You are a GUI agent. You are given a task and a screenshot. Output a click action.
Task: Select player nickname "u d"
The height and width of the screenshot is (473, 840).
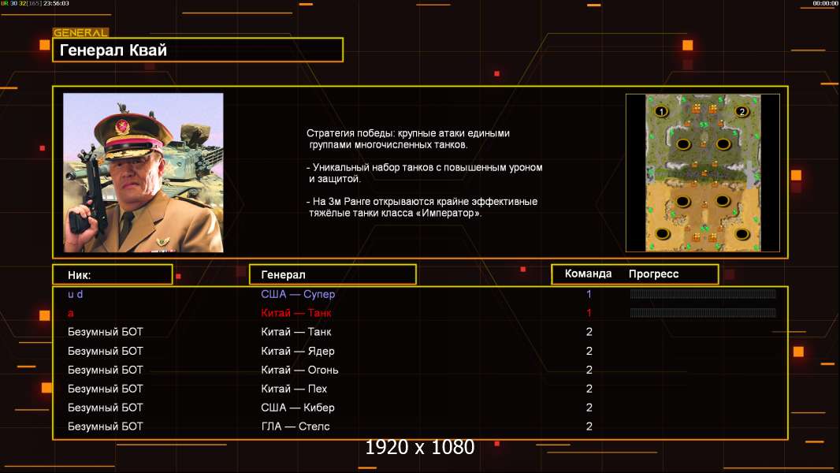[76, 294]
